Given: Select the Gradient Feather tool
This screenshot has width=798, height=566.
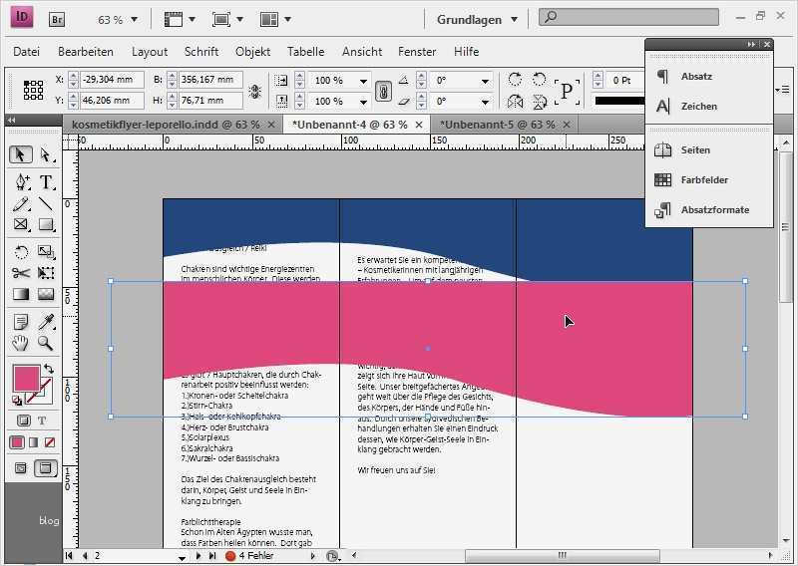Looking at the screenshot, I should pos(46,294).
